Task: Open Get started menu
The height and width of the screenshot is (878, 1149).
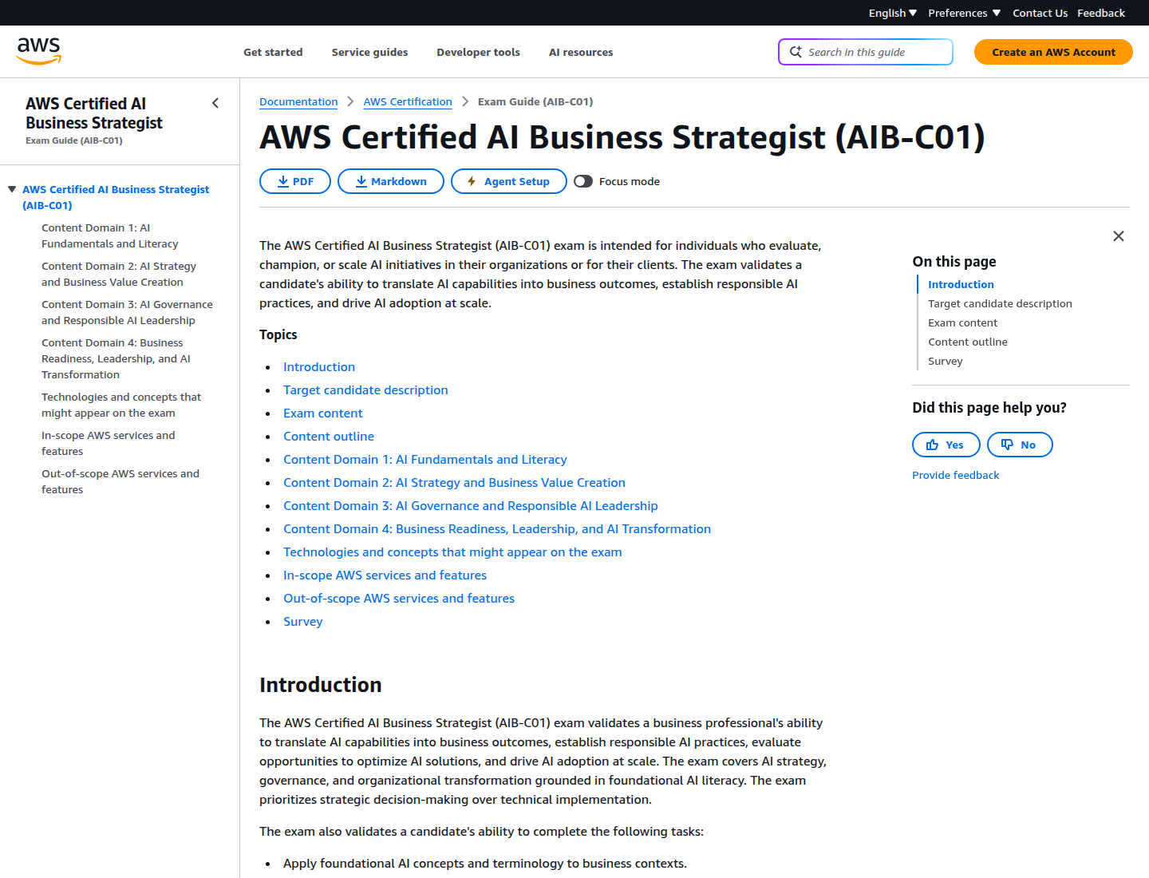Action: [x=273, y=52]
